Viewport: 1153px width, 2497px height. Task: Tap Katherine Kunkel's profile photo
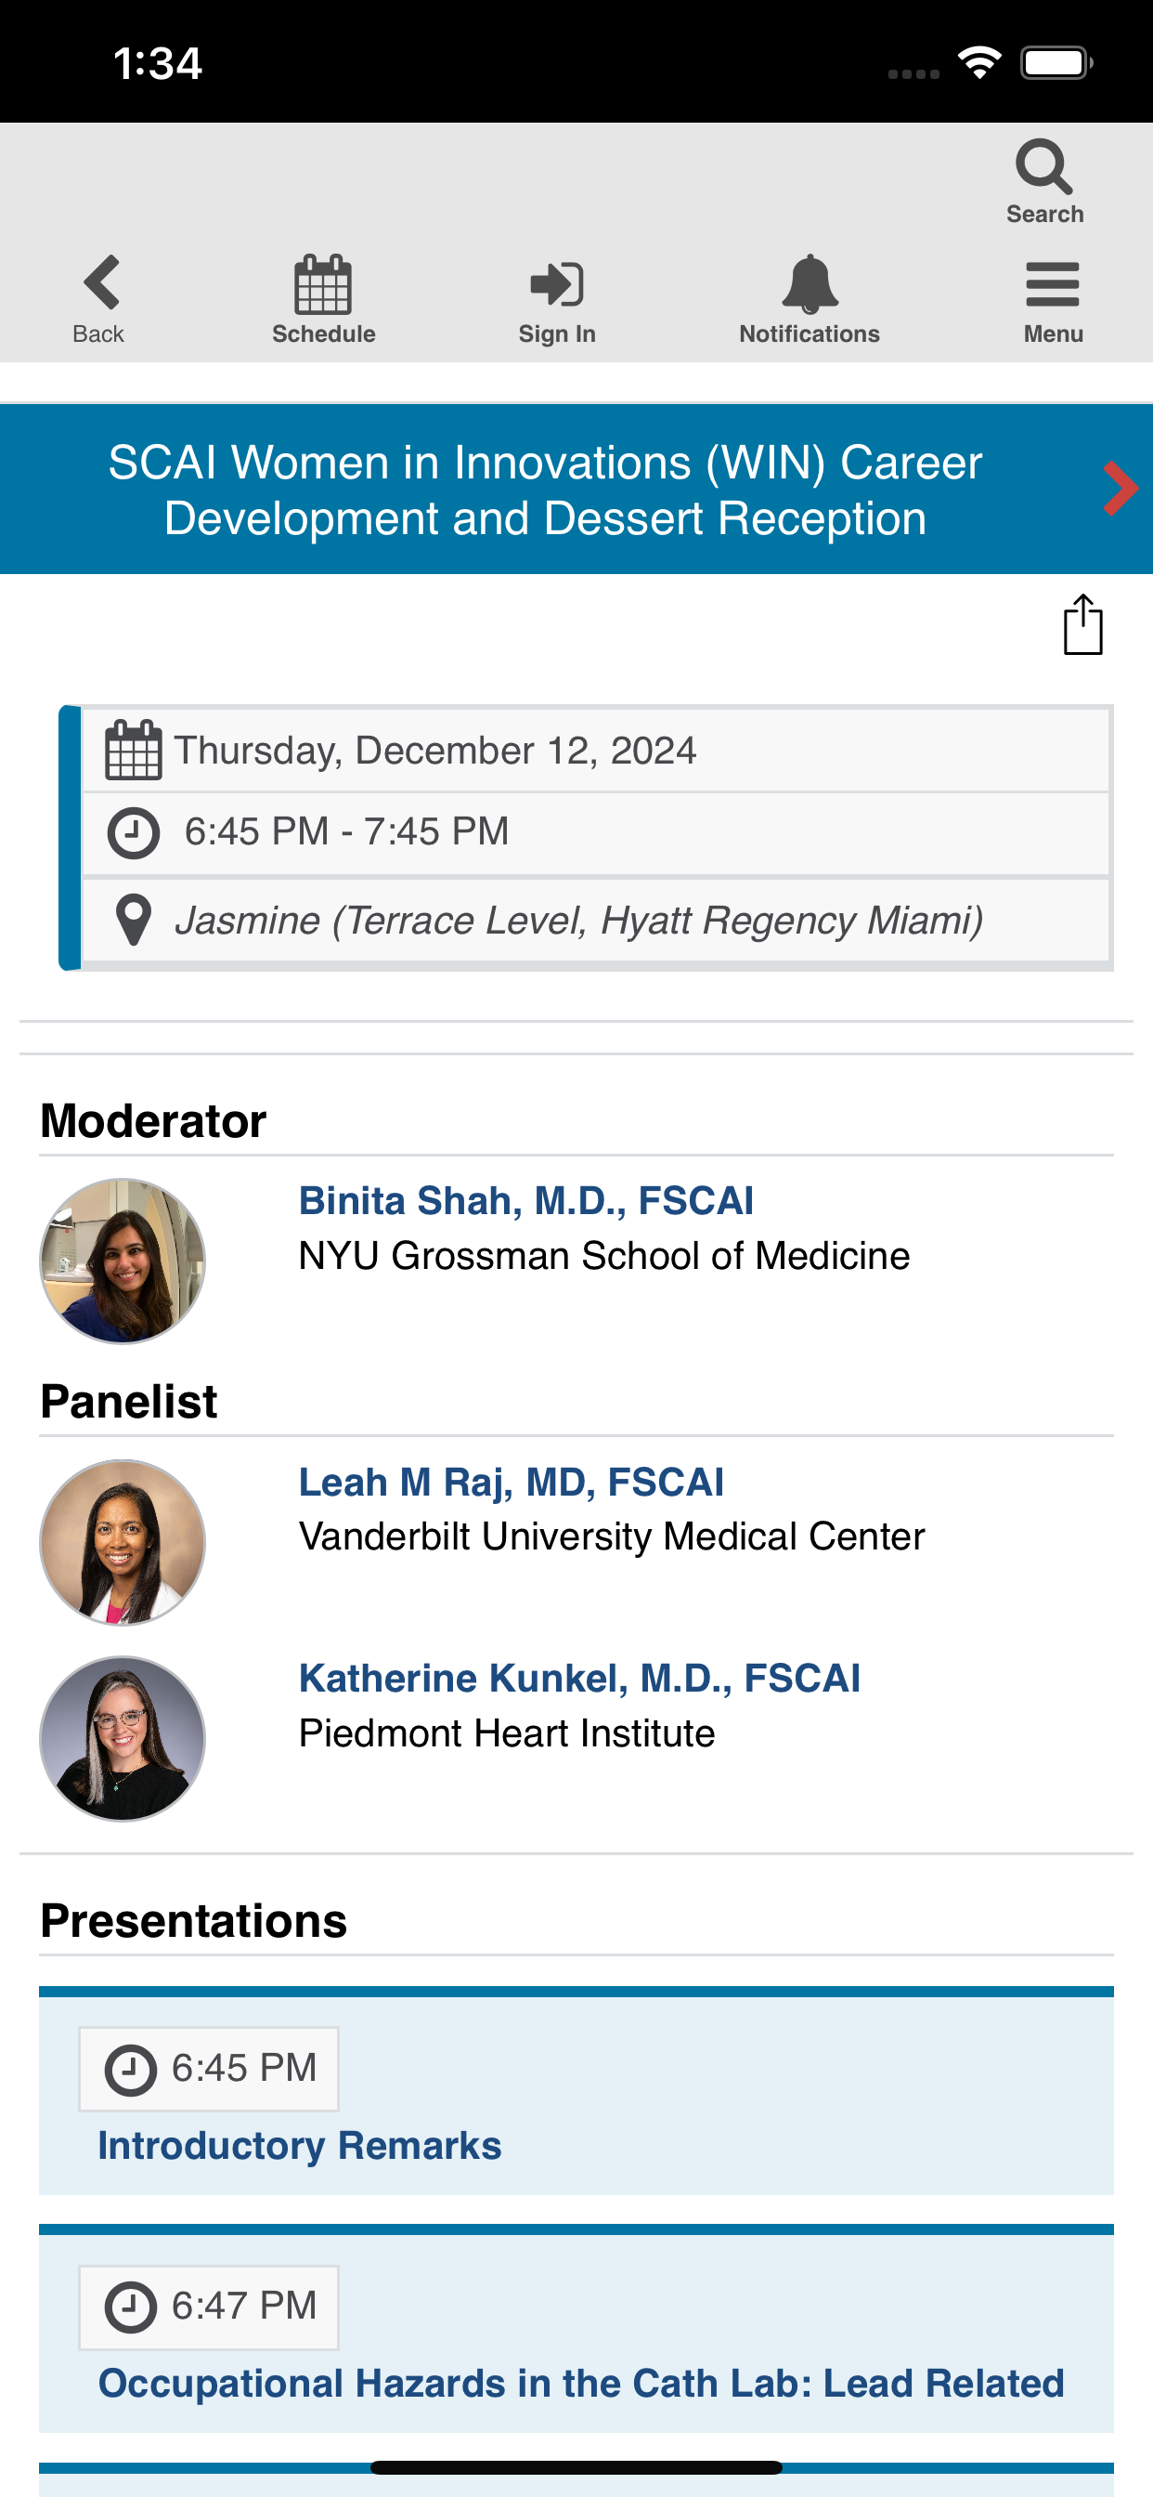point(123,1738)
